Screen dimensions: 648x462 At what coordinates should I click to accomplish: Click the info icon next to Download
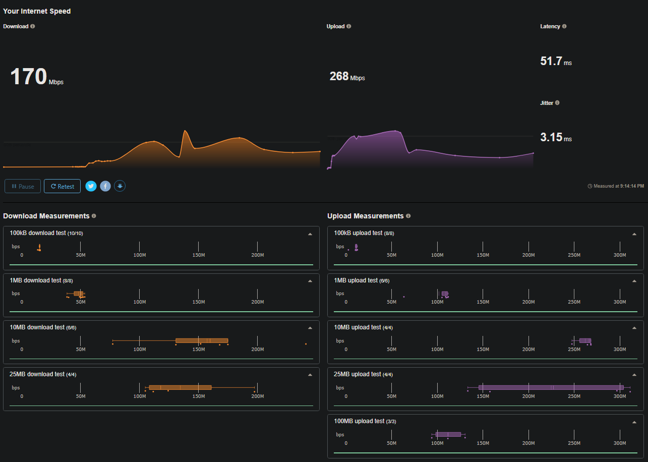click(x=33, y=26)
